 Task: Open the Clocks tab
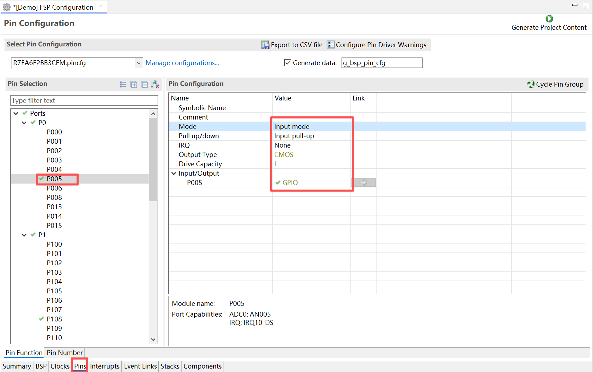[60, 366]
